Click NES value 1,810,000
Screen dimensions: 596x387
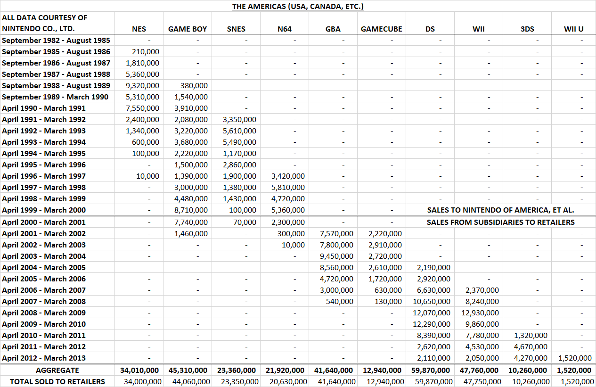coord(143,63)
